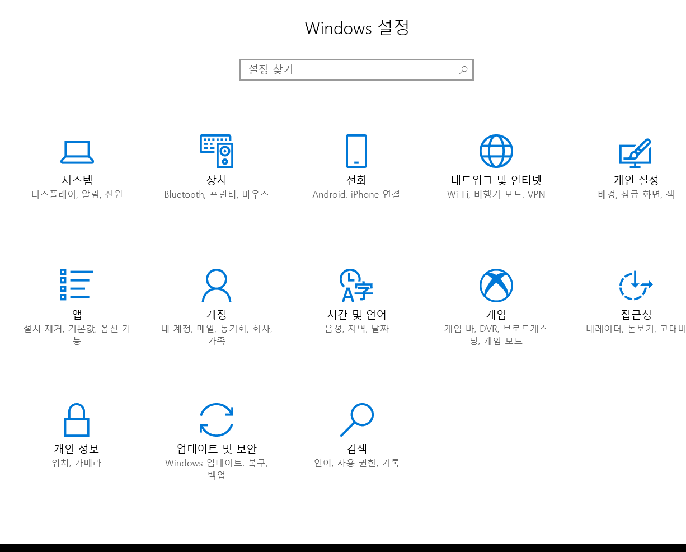
Task: Open the 게임 Xbox icon
Action: pyautogui.click(x=496, y=286)
